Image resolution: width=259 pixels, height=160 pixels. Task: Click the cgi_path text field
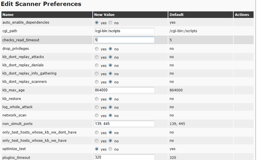(124, 31)
